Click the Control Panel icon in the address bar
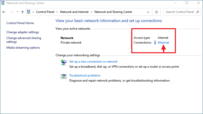Screen dimensions: 203x114 coord(29,12)
